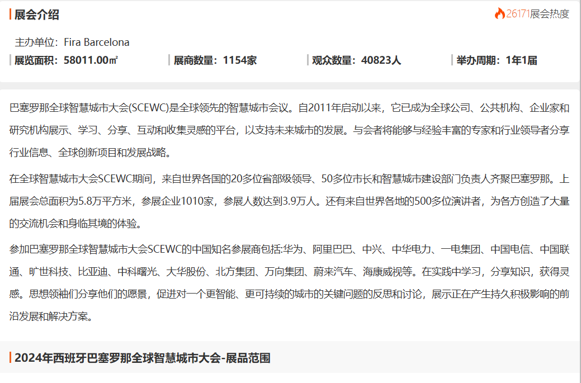The height and width of the screenshot is (383, 581).
Task: Click the paragraph starting 在全球智慧城市大会SCEWC期间
Action: pos(290,201)
